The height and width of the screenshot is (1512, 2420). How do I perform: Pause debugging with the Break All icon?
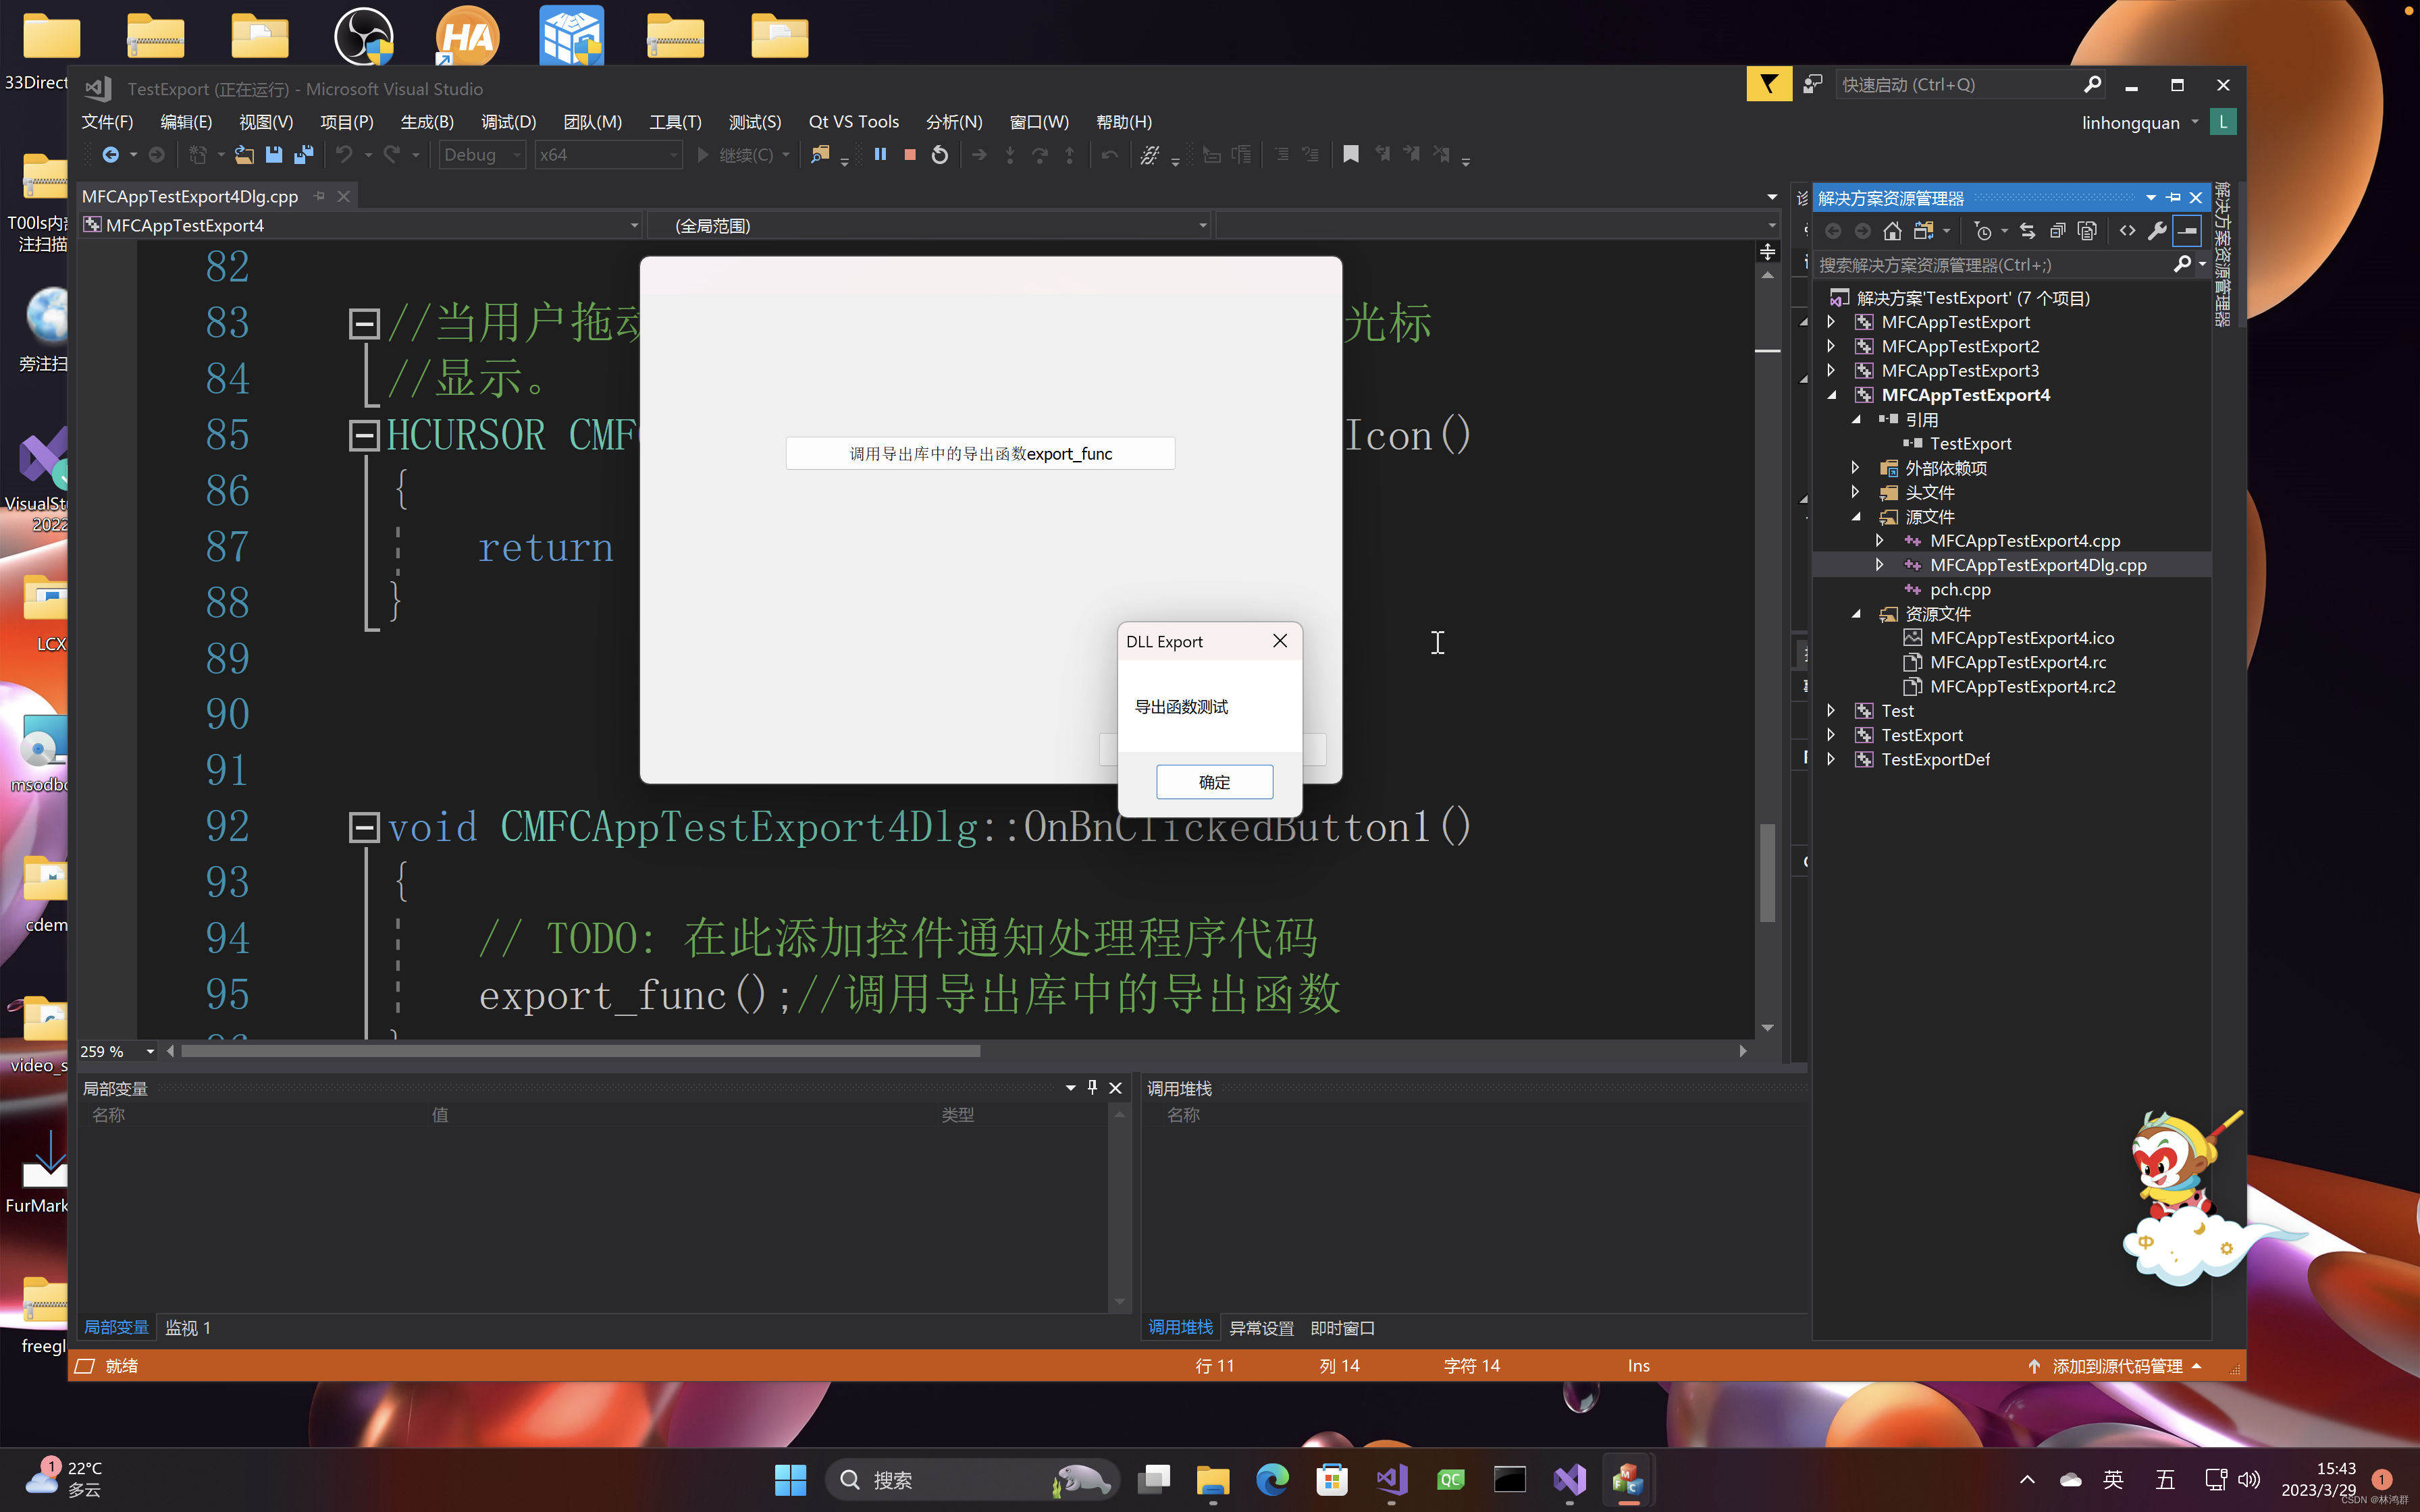click(x=880, y=154)
